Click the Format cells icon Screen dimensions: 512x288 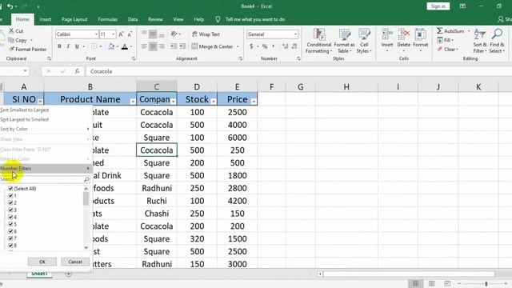[x=420, y=34]
